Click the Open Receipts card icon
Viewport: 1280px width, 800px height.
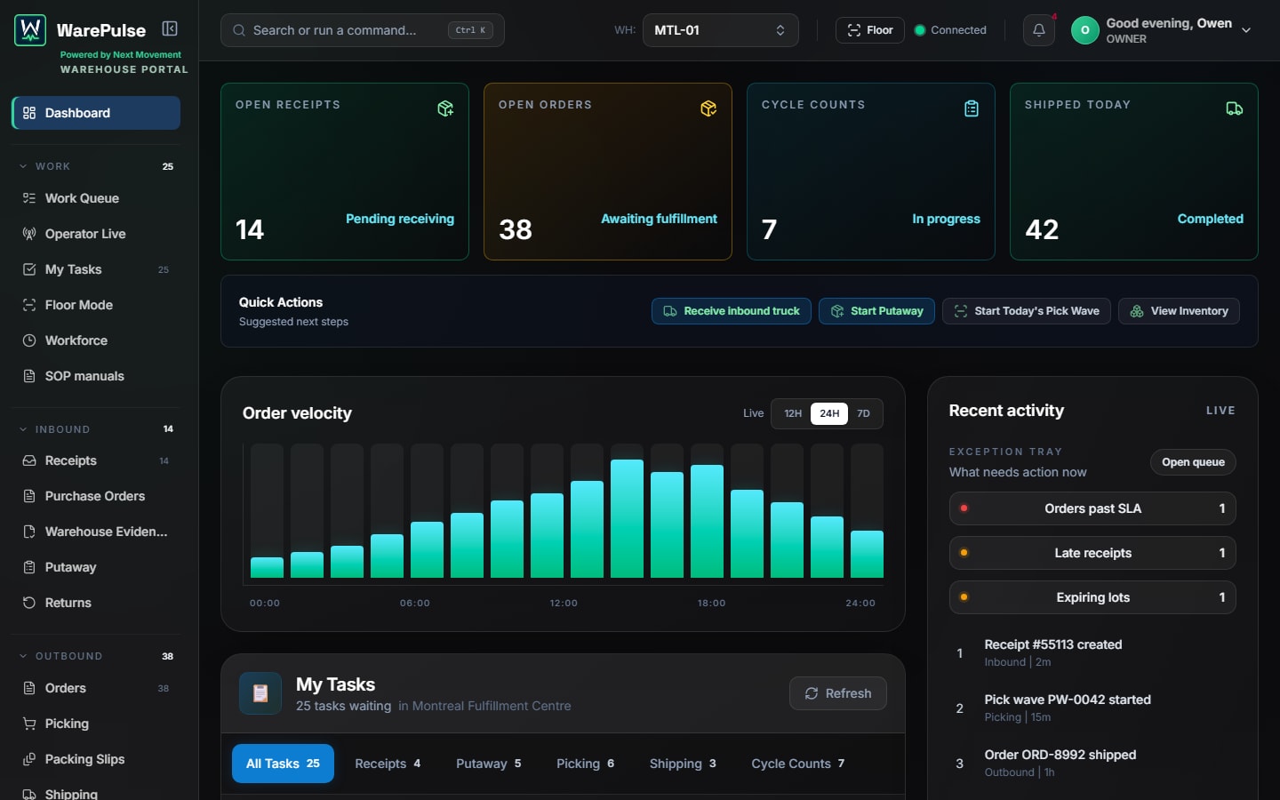(445, 108)
